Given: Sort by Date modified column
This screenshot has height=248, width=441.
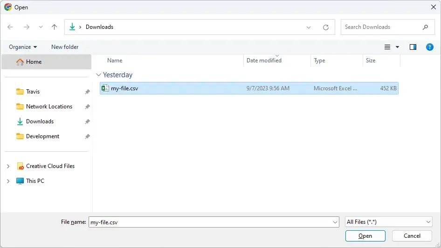Looking at the screenshot, I should tap(264, 60).
